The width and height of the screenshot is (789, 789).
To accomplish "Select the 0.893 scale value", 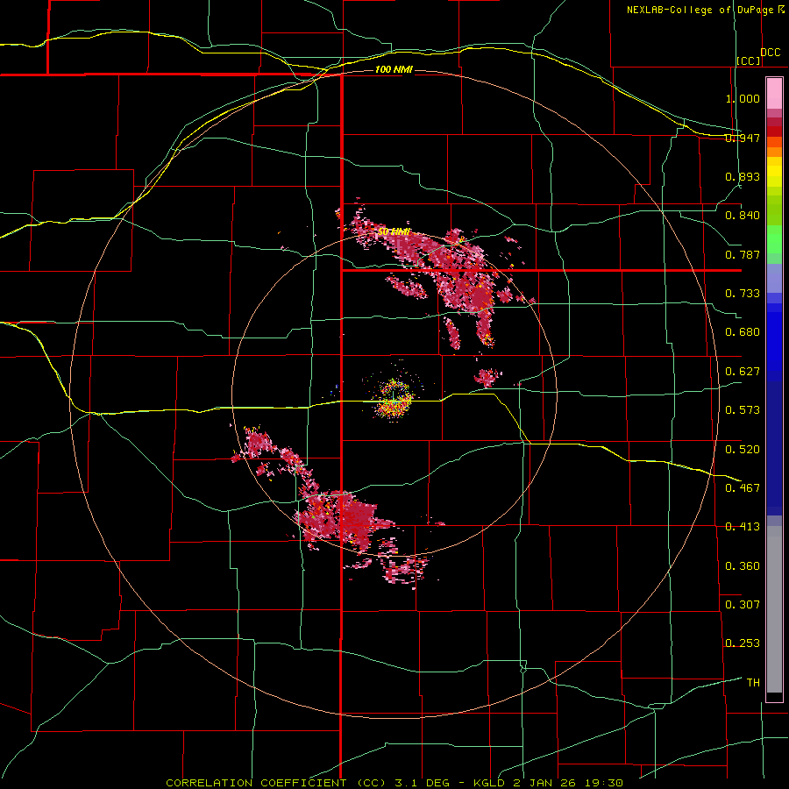I will click(743, 176).
